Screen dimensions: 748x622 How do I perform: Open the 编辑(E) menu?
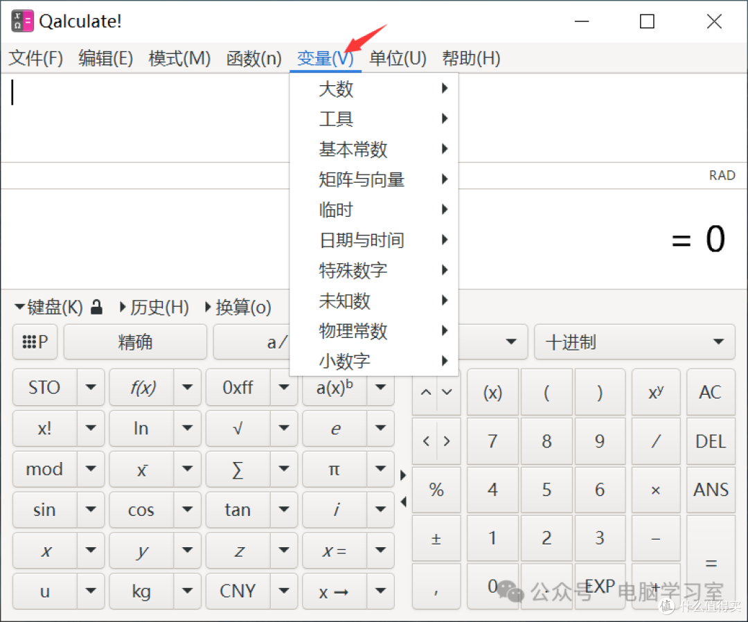(105, 58)
